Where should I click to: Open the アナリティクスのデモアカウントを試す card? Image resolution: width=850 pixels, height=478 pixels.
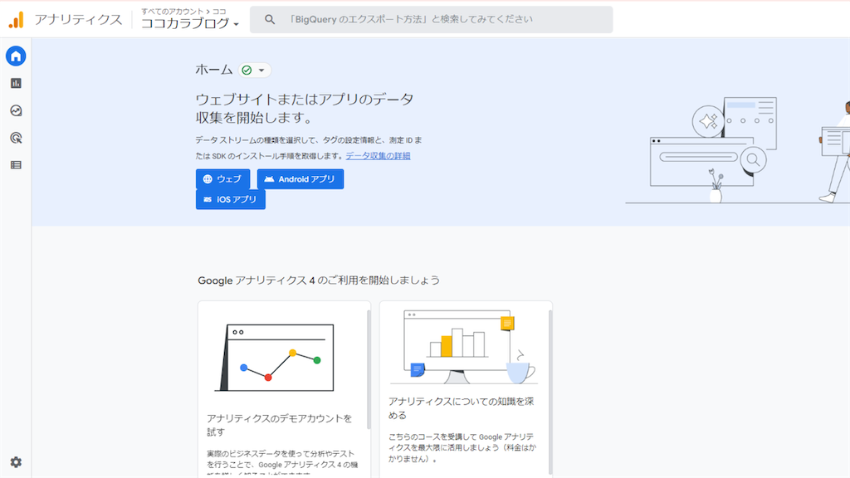(x=284, y=389)
